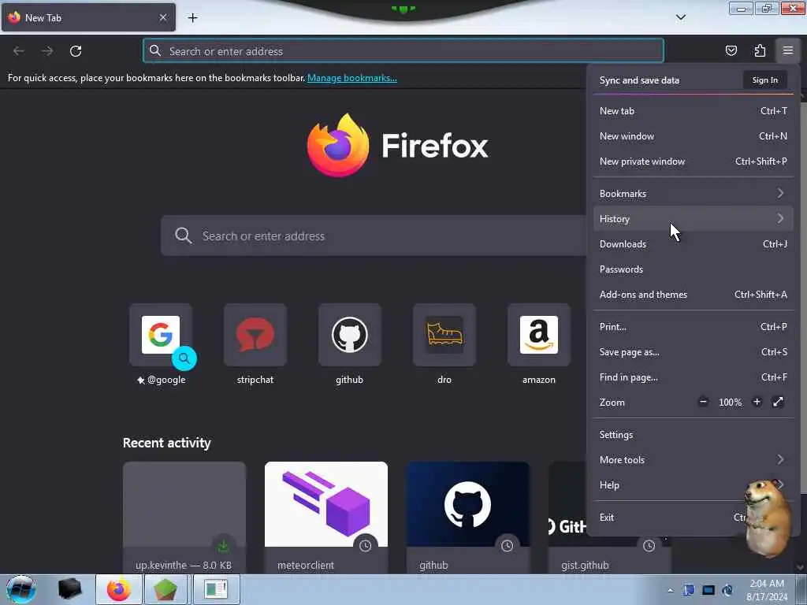Reset zoom via 100% label
Viewport: 807px width, 605px height.
click(730, 403)
